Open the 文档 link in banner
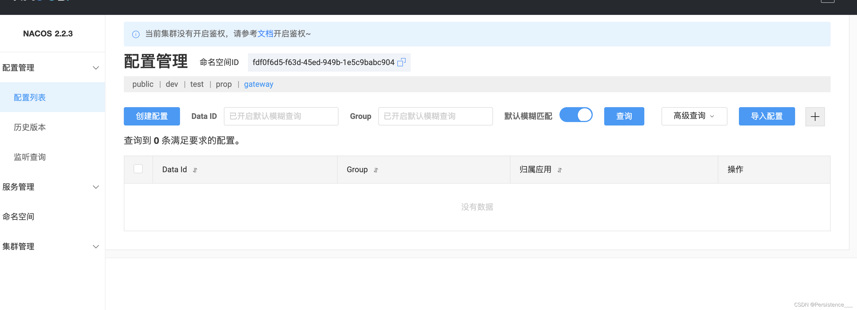Screen dimensions: 857x310 pos(265,34)
